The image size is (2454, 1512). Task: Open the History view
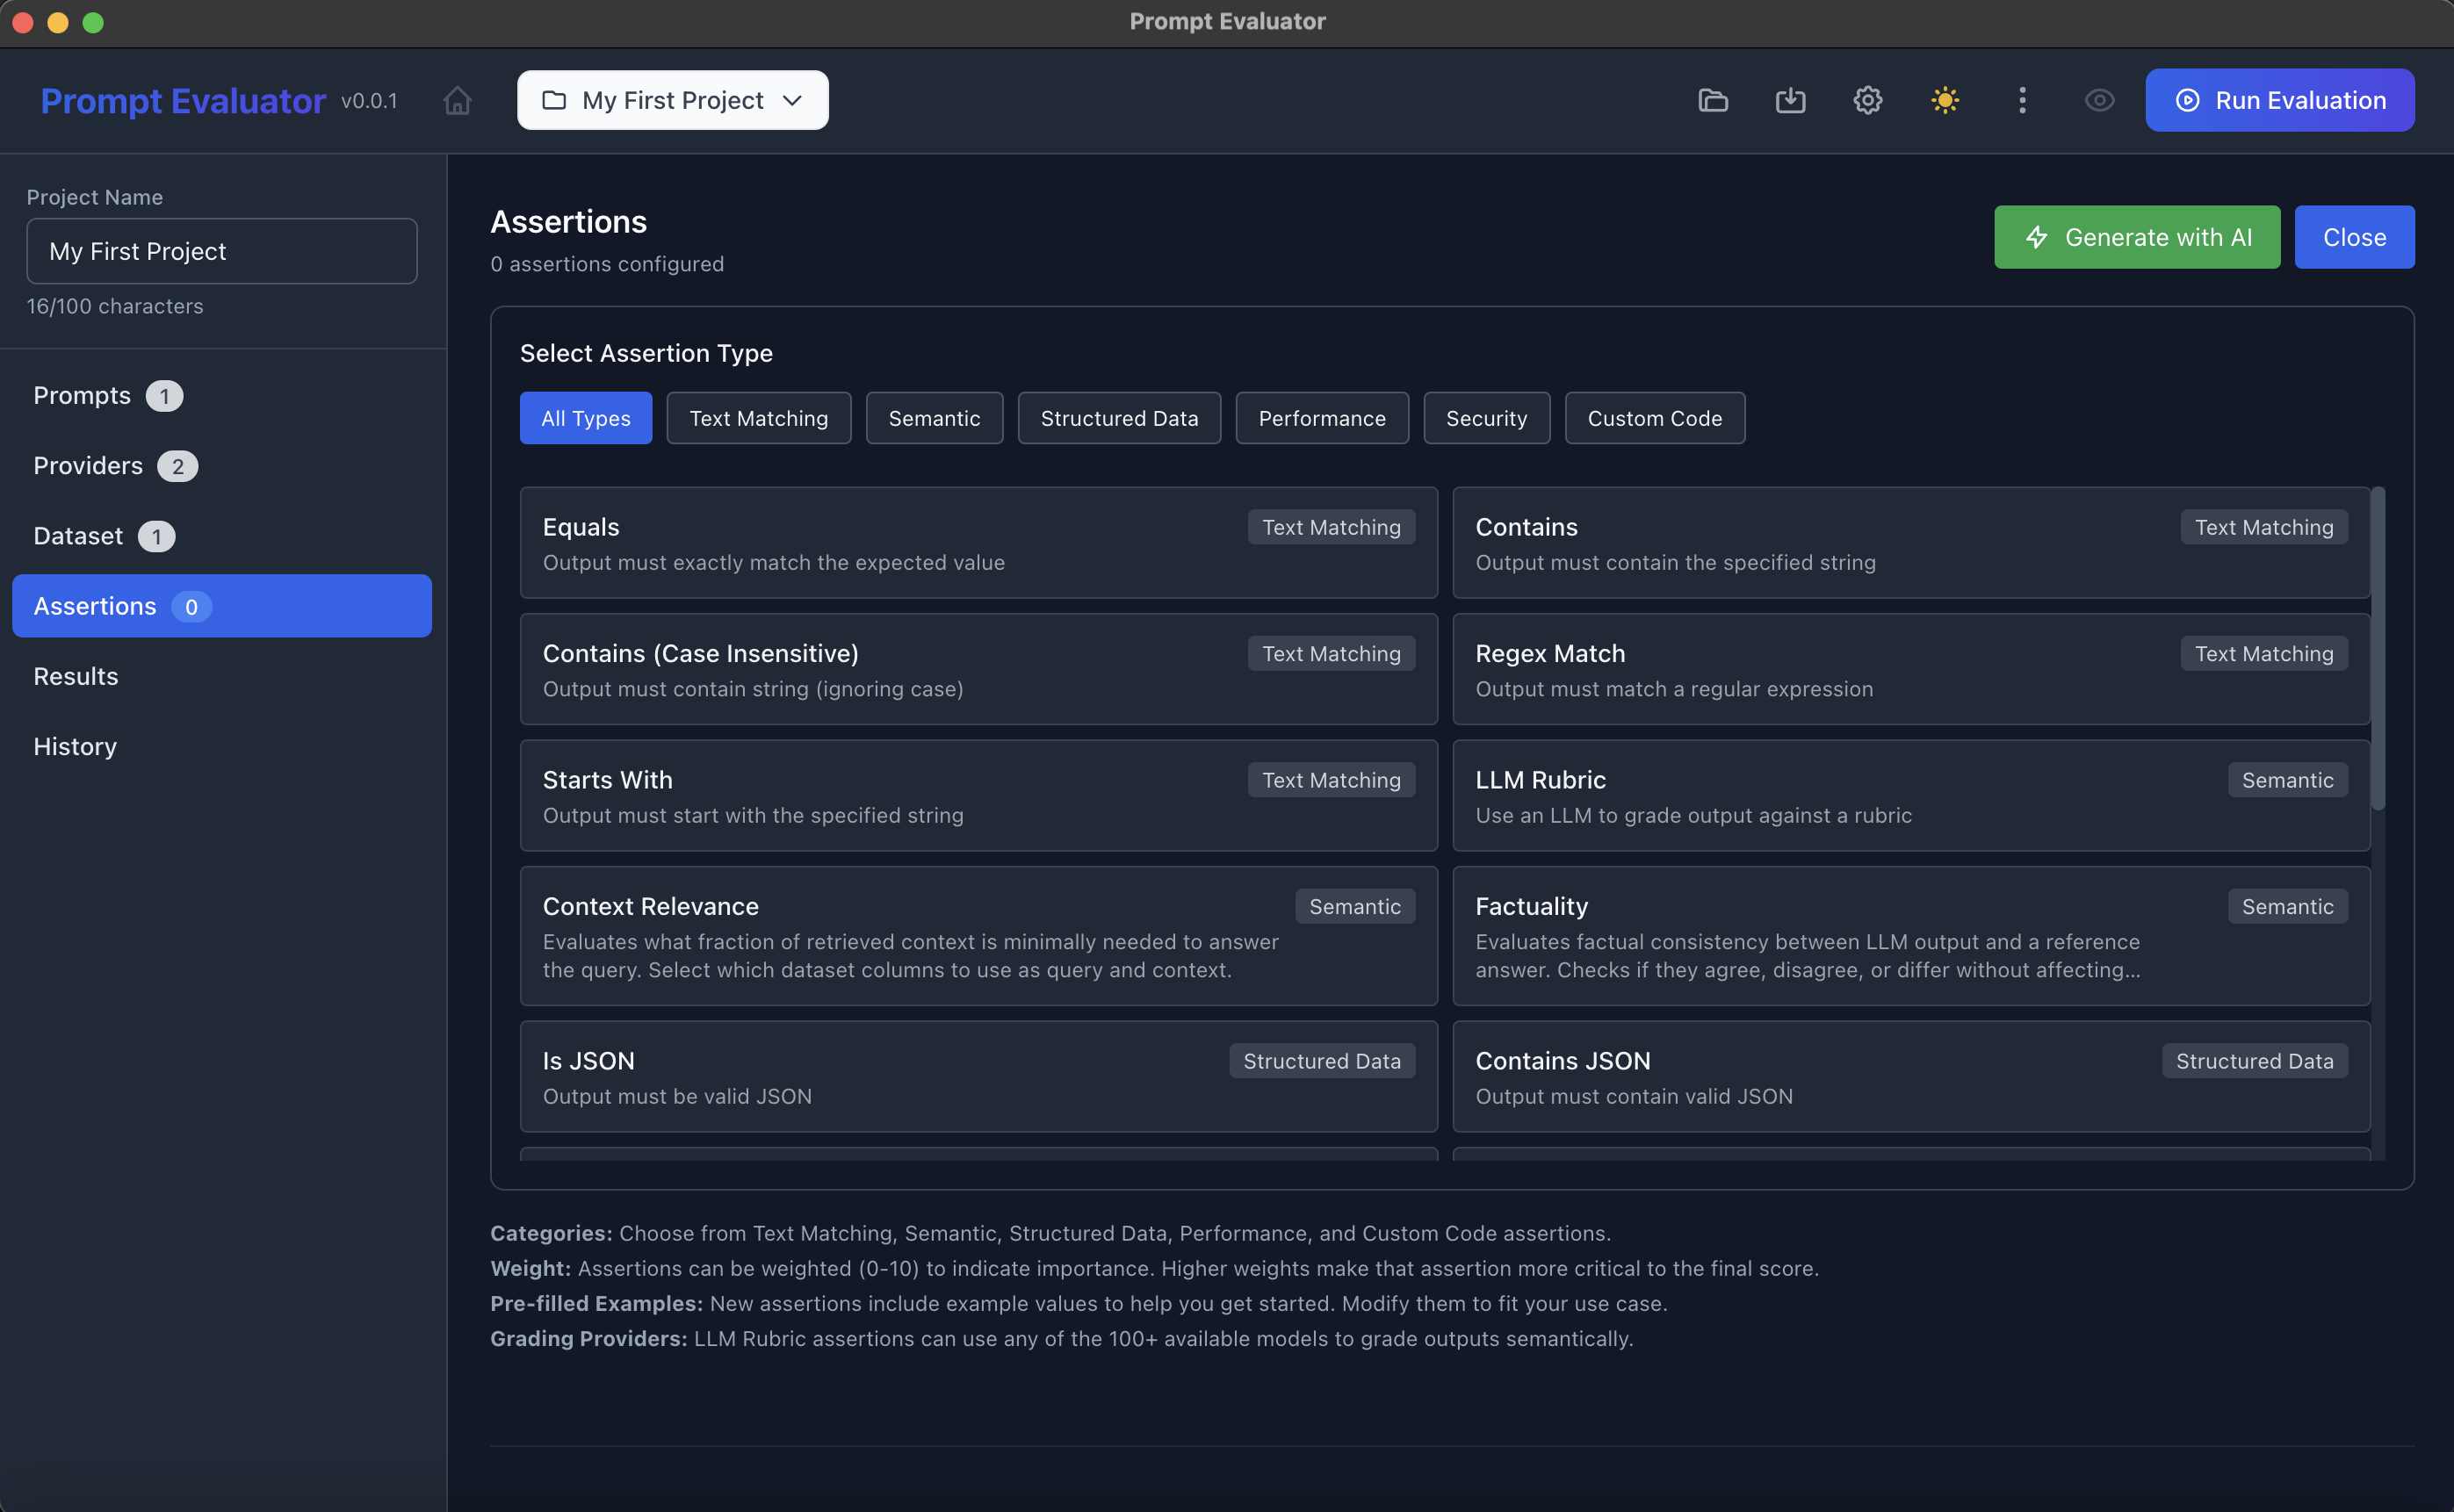(x=74, y=746)
